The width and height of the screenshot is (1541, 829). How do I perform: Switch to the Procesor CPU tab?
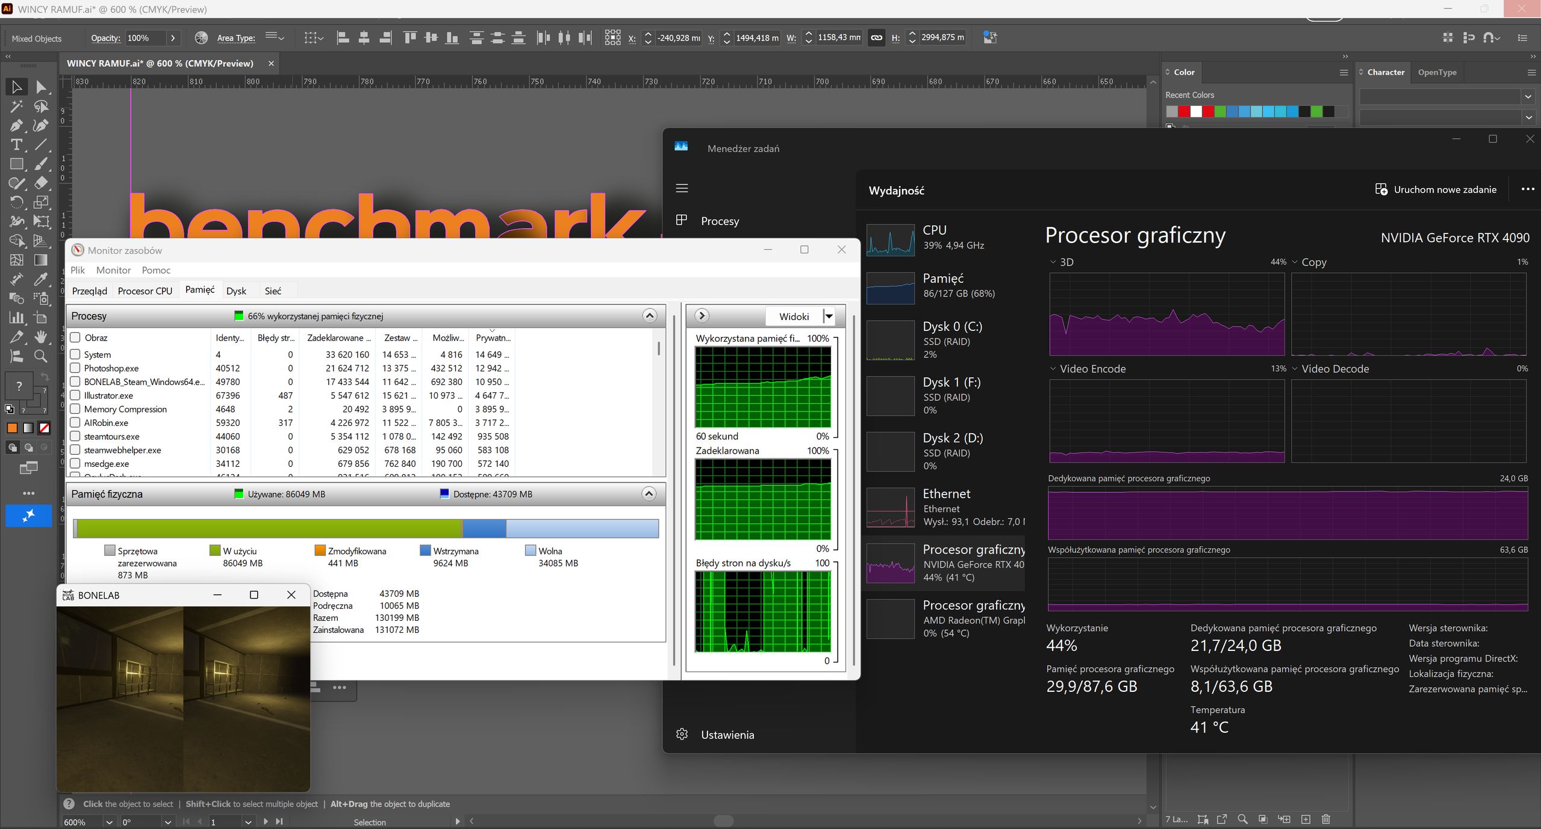(x=145, y=291)
